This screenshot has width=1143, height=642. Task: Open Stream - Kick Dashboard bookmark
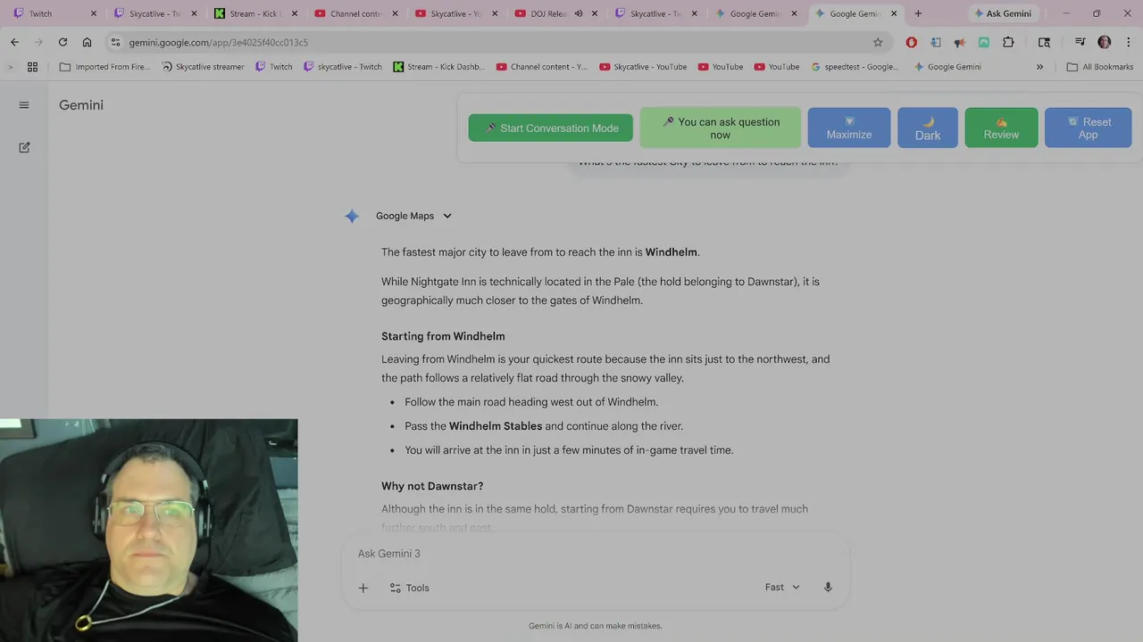(439, 67)
